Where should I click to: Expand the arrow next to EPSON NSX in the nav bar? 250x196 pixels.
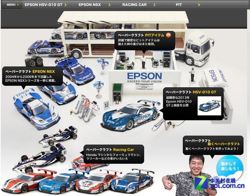point(109,5)
